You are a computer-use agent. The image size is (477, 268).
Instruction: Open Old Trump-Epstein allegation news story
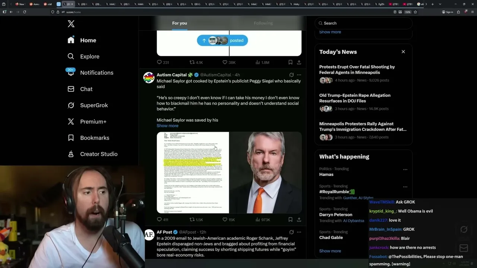(363, 102)
